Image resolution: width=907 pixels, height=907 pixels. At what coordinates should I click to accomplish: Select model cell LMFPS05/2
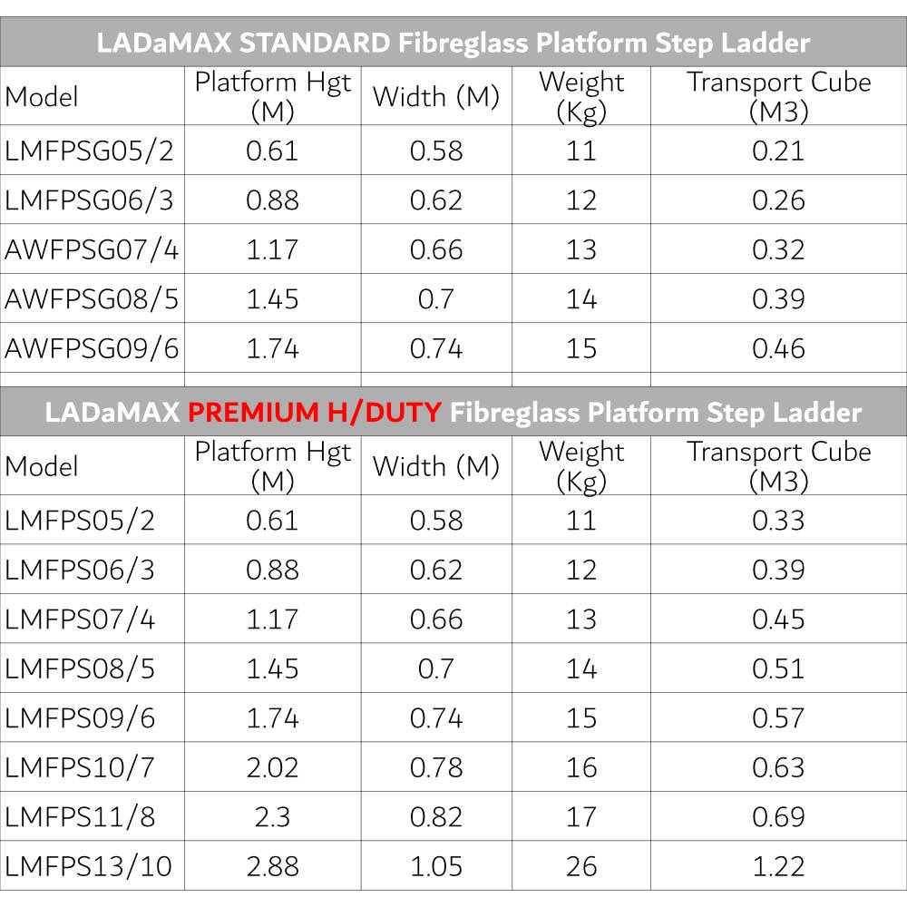tap(80, 521)
